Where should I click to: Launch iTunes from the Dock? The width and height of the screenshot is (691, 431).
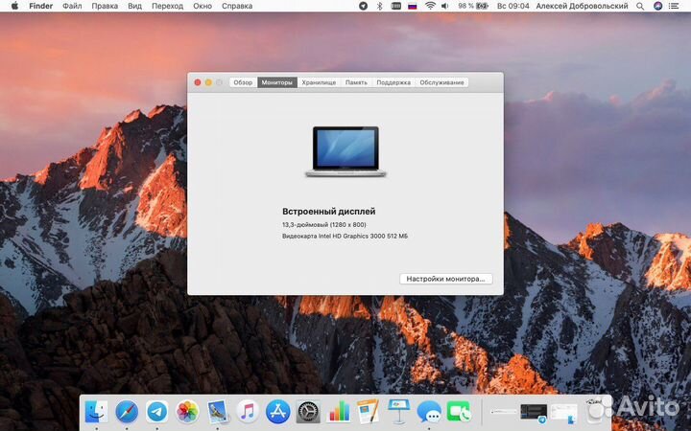(x=248, y=412)
